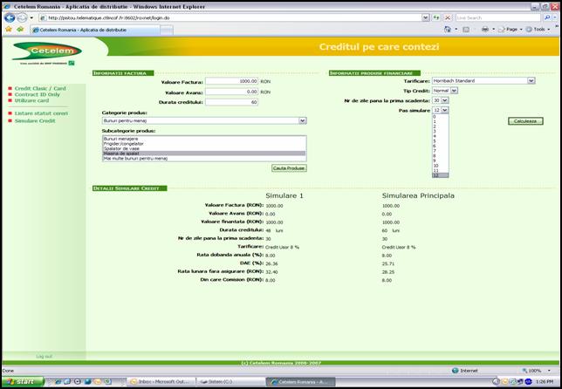Click the Favorites star icon
562x389 pixels.
point(8,29)
